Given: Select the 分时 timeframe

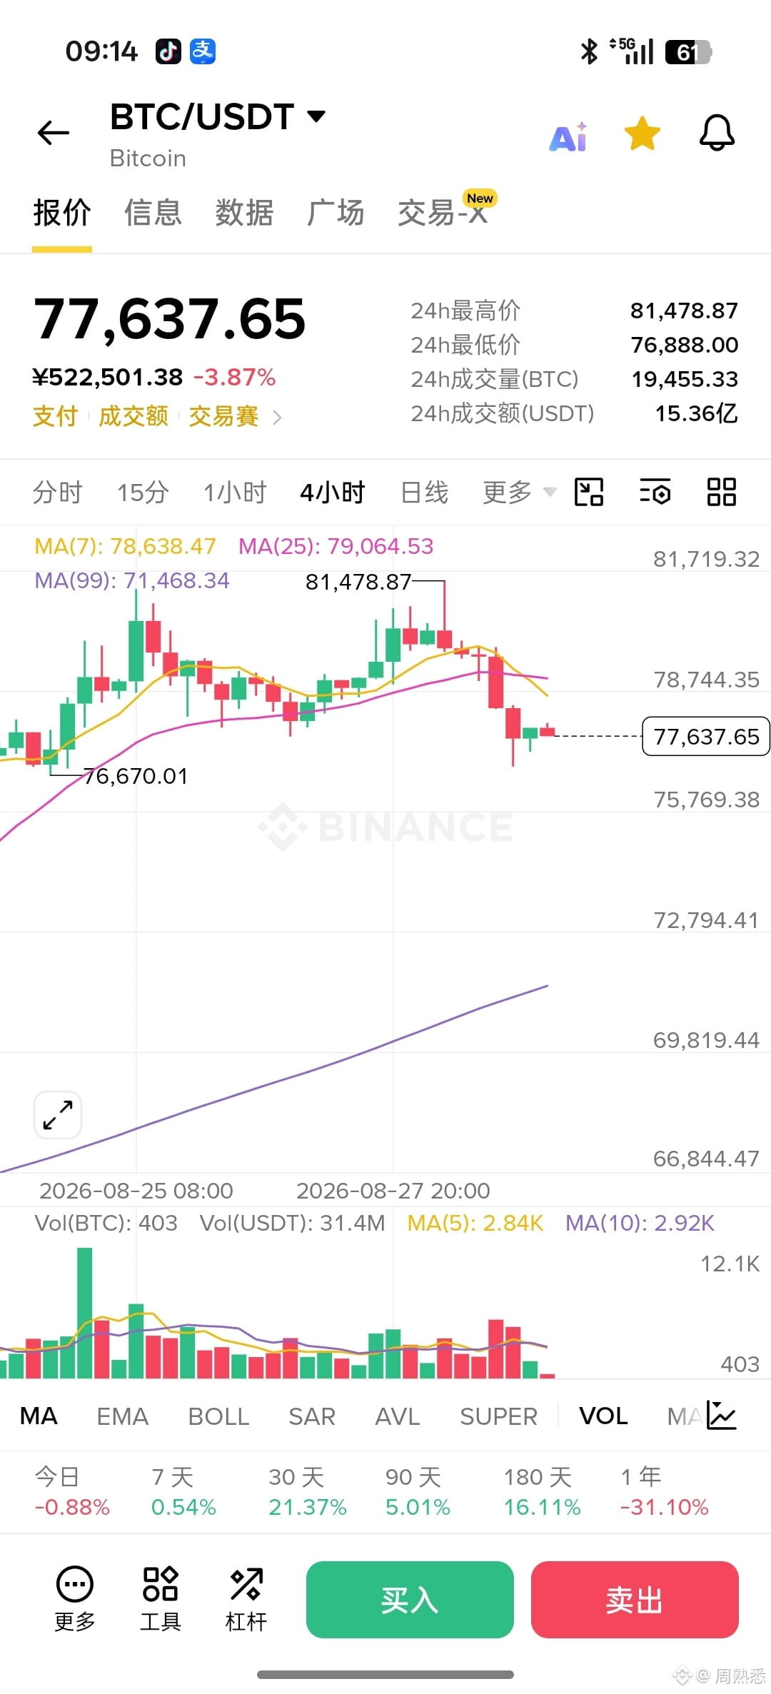Looking at the screenshot, I should (58, 492).
